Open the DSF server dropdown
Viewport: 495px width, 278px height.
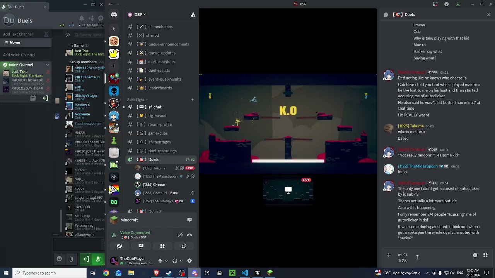click(x=140, y=15)
